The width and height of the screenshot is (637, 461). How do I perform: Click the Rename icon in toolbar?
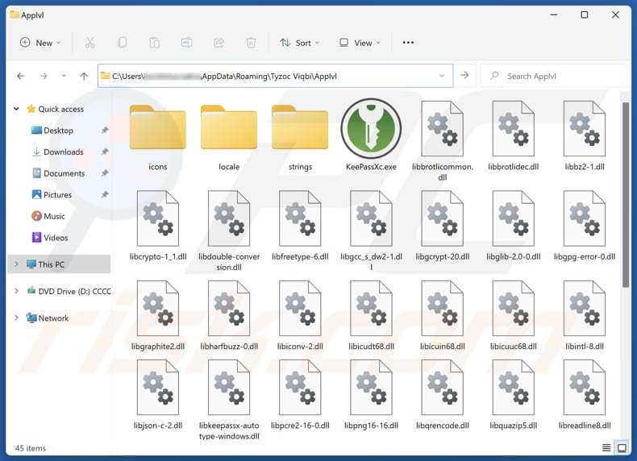pos(186,43)
